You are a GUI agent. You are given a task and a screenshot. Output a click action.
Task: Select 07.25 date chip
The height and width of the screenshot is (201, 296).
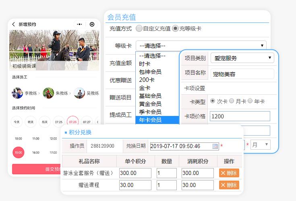click(x=59, y=122)
